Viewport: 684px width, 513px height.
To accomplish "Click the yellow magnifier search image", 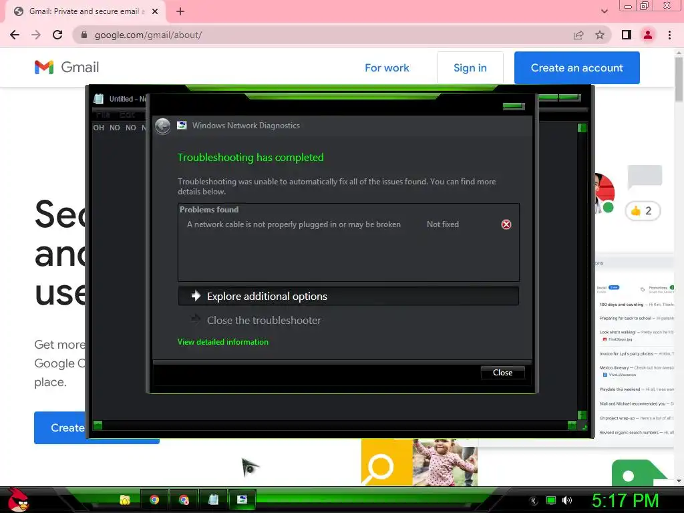I will [387, 462].
